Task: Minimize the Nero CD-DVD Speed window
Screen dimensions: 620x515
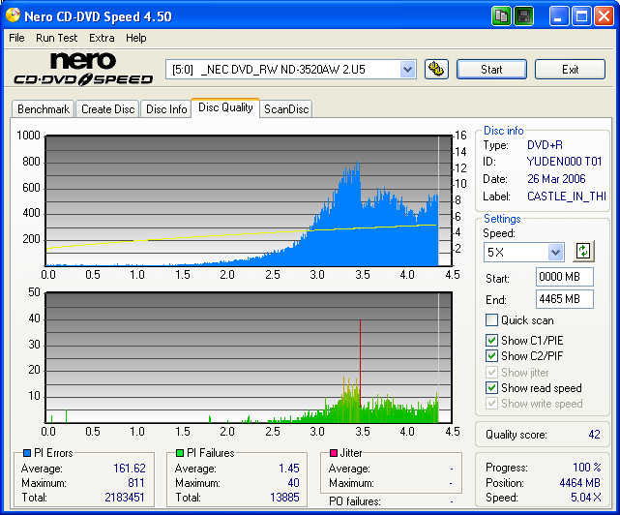Action: (558, 16)
